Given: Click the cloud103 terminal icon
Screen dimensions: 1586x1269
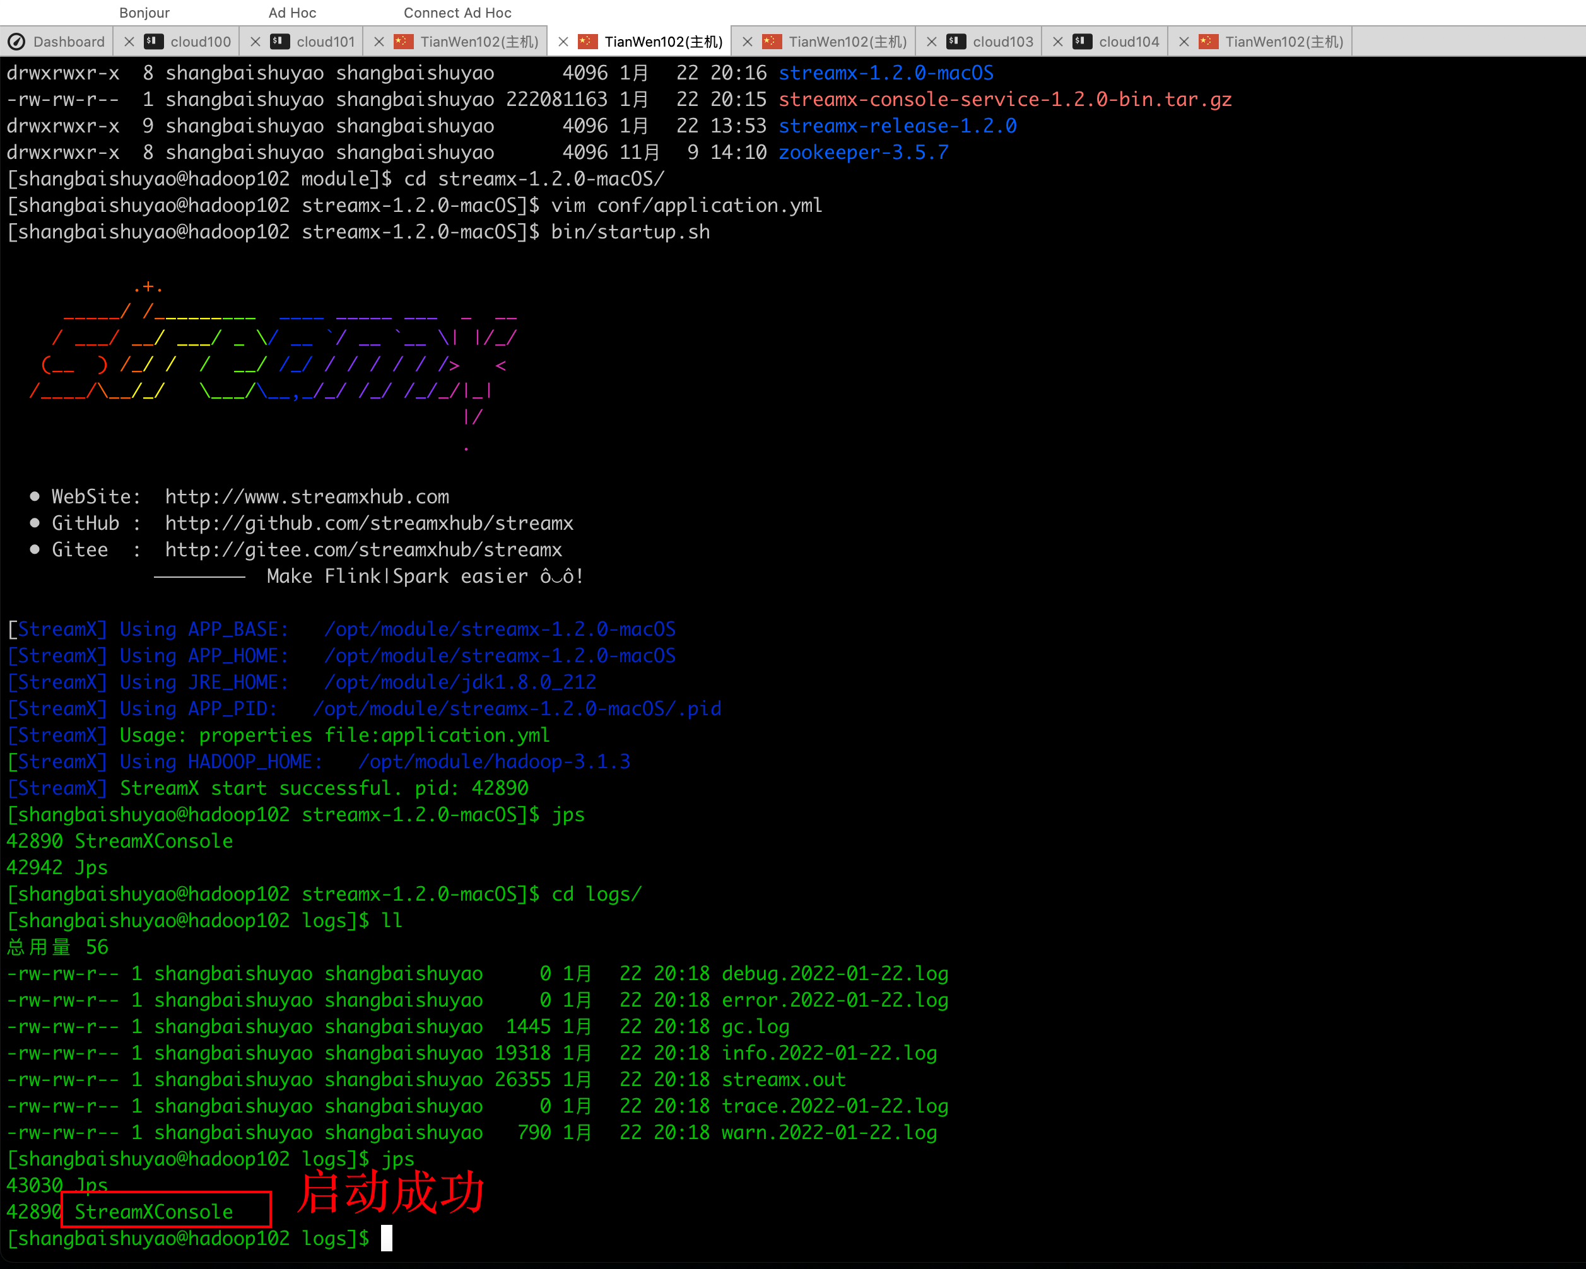Looking at the screenshot, I should point(956,41).
